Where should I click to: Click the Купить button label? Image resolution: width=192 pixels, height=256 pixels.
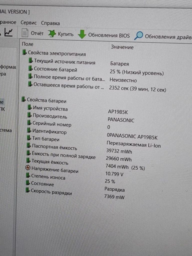(x=66, y=34)
